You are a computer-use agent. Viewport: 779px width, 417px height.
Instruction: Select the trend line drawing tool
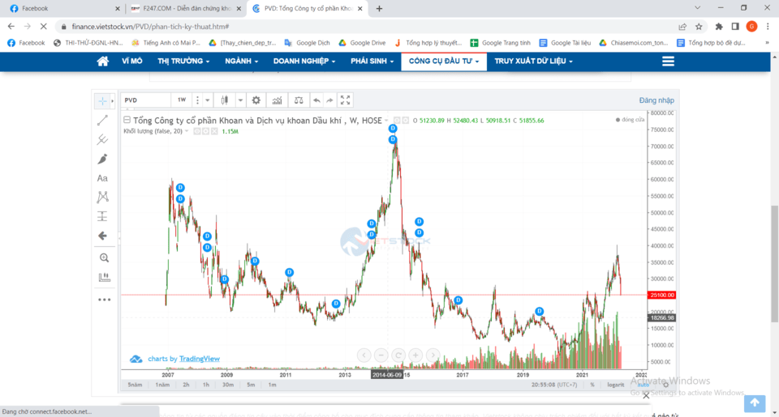point(102,120)
